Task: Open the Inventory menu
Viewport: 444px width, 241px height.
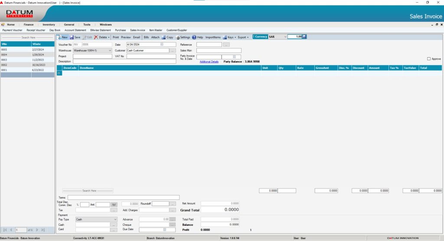Action: (49, 25)
